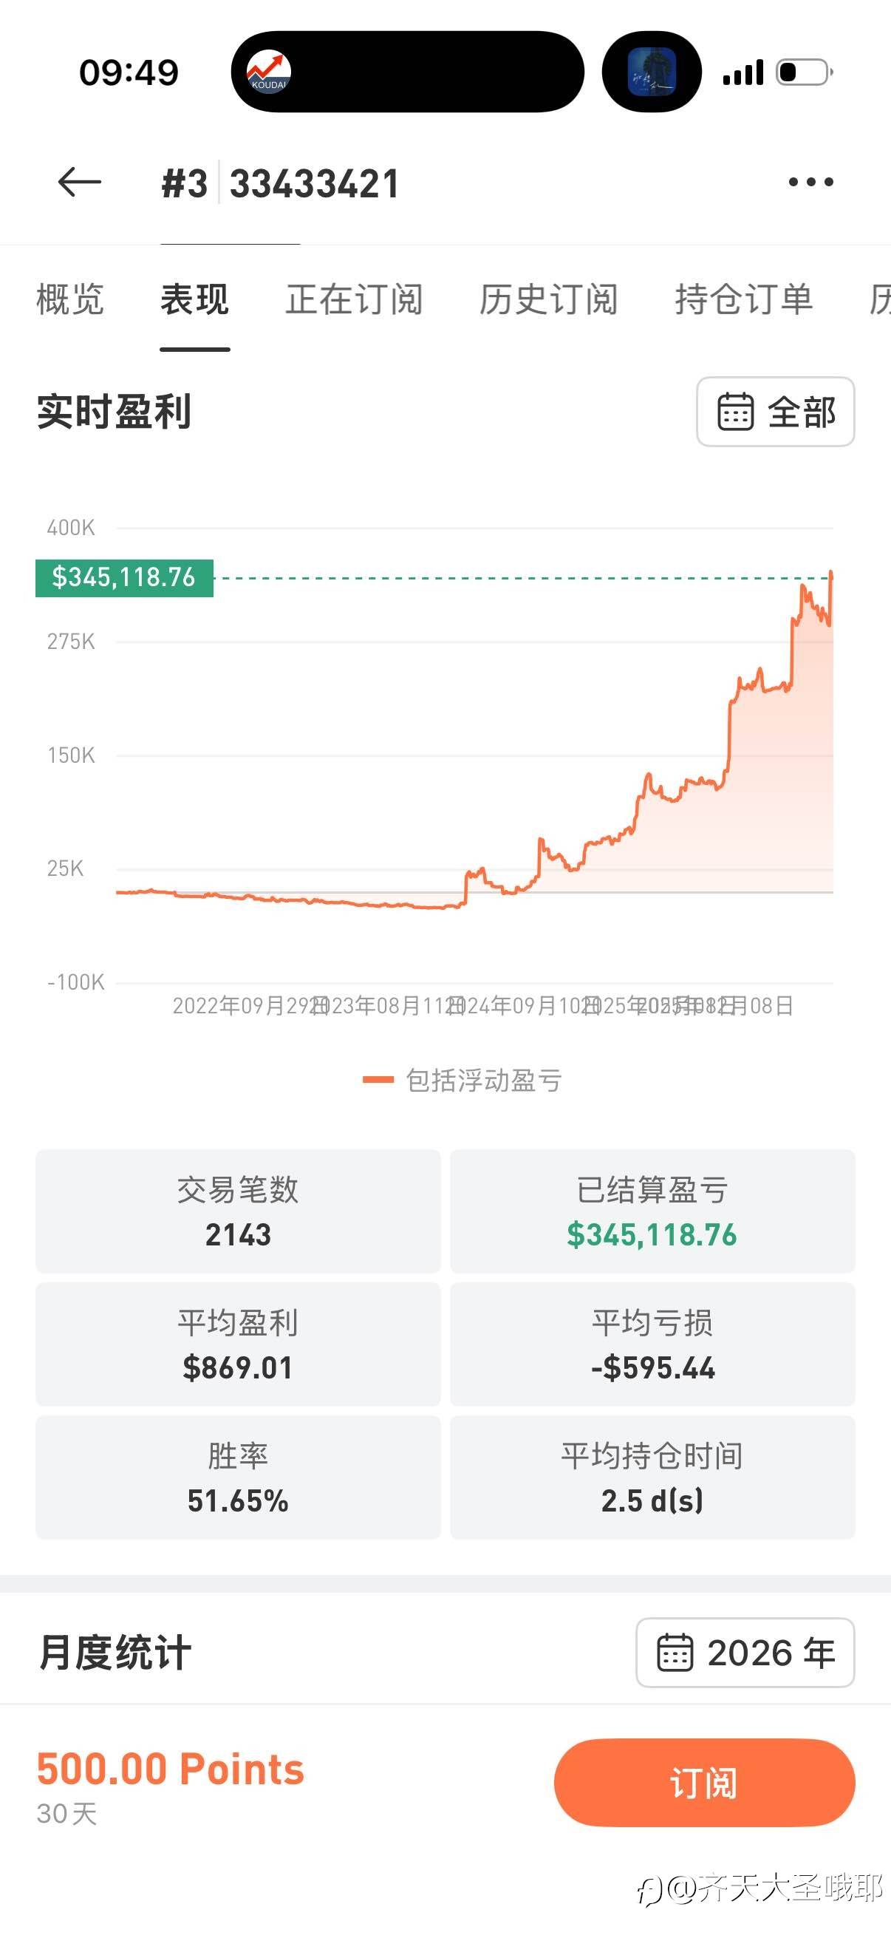This screenshot has height=1938, width=891.
Task: Tap the calendar icon beside 全部
Action: [734, 412]
